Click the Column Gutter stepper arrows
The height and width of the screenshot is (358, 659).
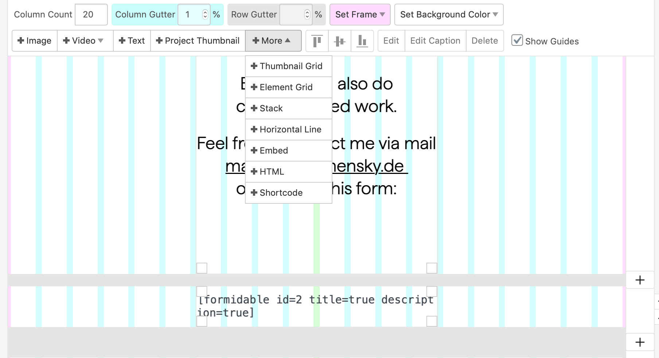[x=205, y=15]
